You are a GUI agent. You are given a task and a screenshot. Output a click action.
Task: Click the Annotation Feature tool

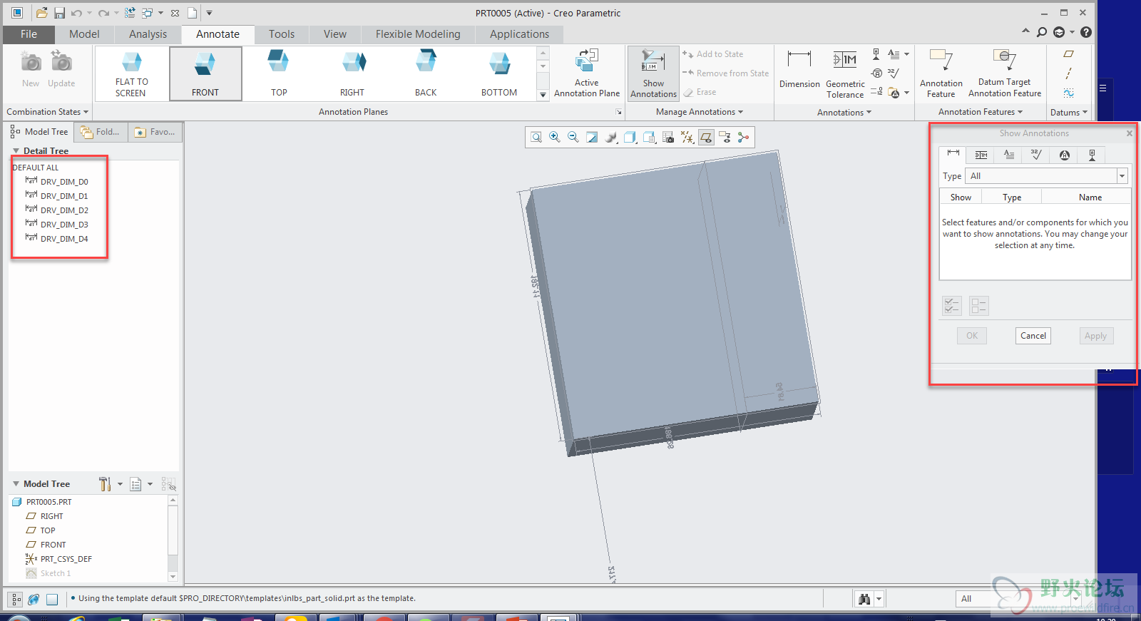point(941,73)
